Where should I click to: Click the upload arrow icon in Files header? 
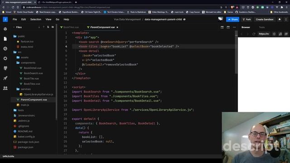[43, 27]
